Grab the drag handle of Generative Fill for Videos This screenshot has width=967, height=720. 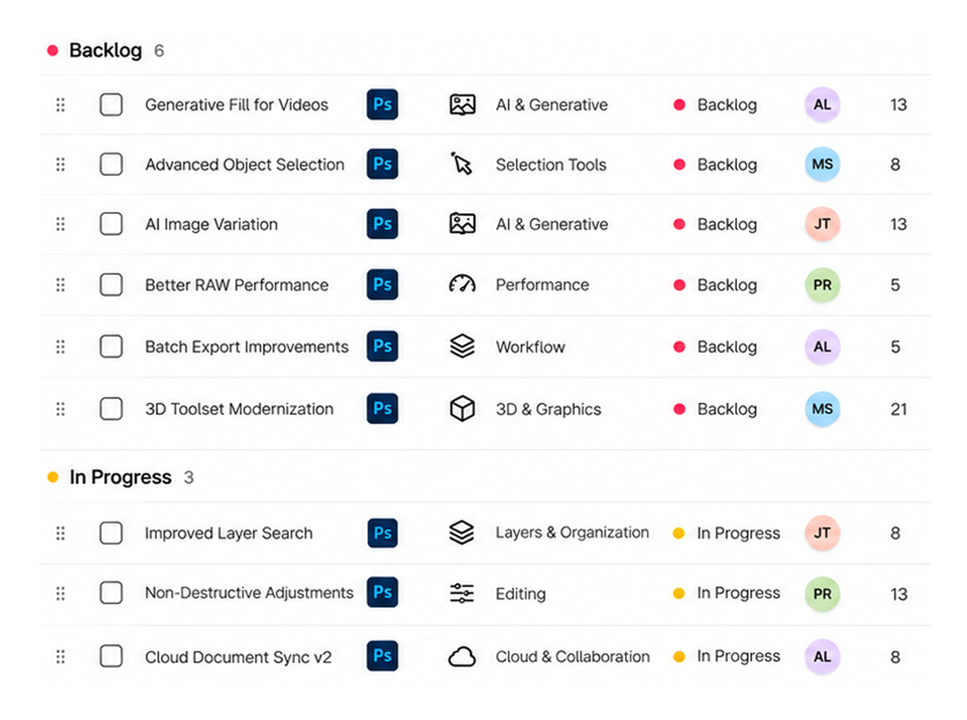pos(60,105)
